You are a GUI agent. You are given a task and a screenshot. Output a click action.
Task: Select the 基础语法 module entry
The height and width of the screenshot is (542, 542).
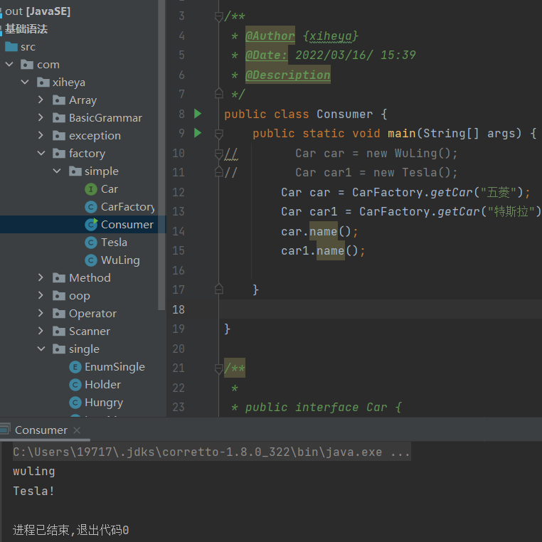pos(26,29)
